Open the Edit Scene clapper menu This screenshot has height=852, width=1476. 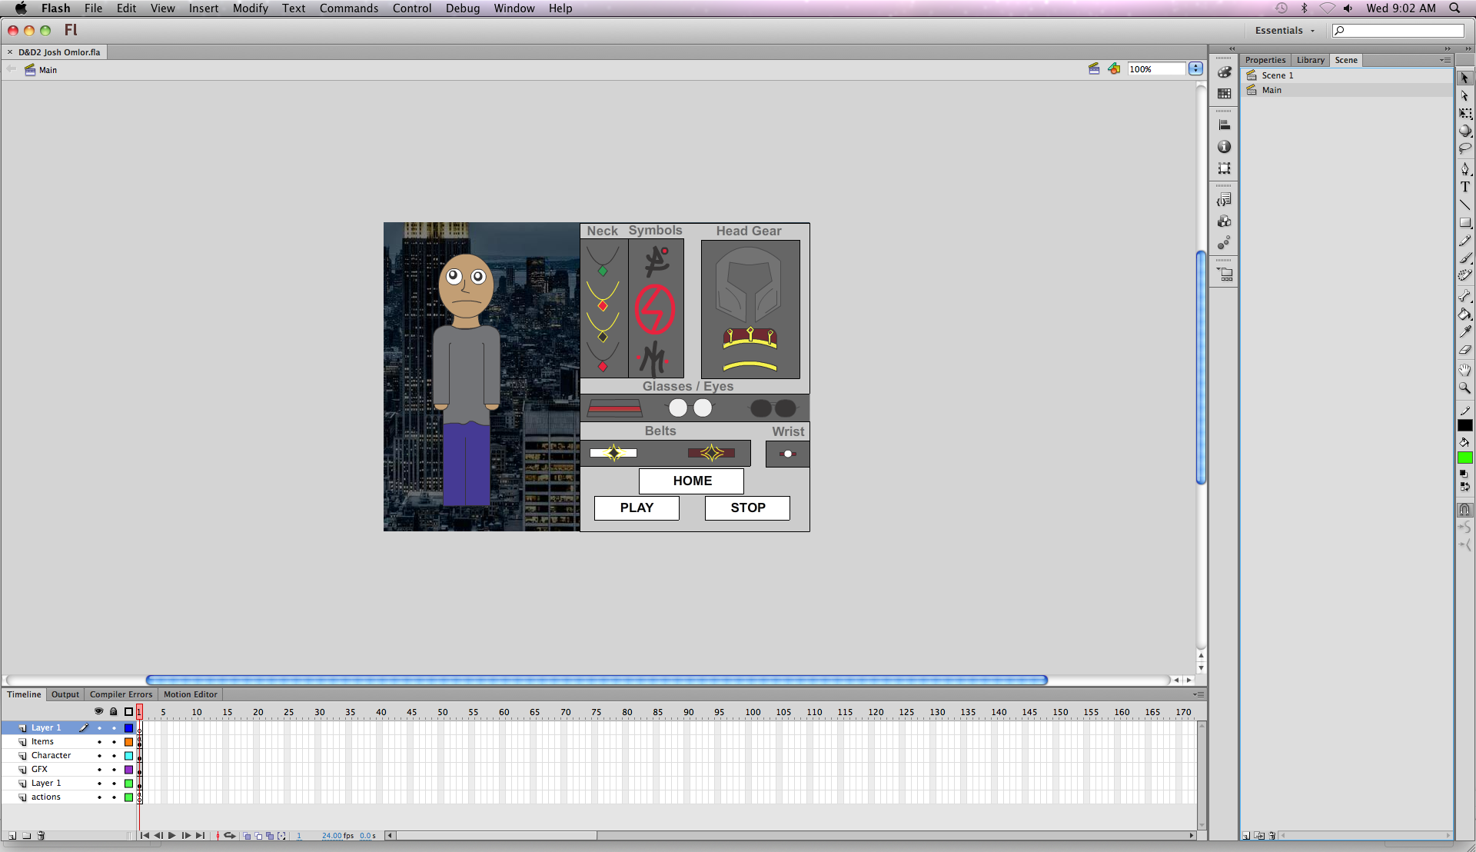tap(1094, 69)
